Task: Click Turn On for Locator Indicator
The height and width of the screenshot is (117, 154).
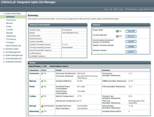Action: [131, 36]
